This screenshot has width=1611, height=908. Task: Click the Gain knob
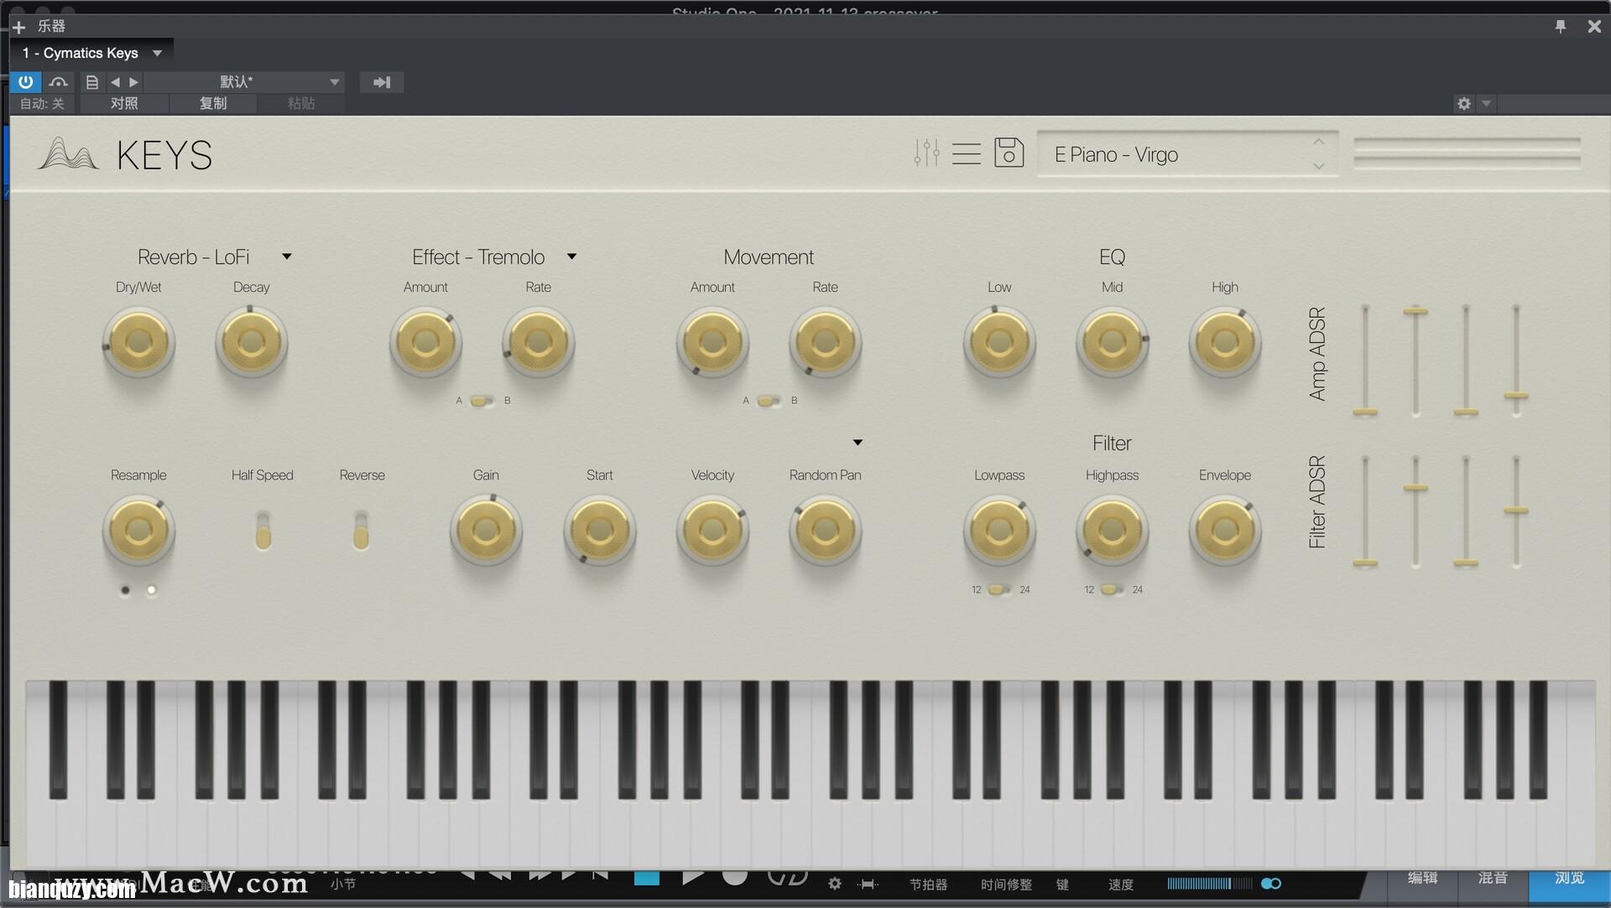point(486,530)
